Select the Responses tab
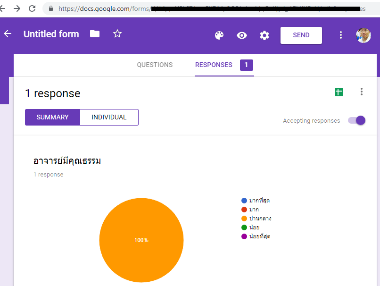Screen dimensions: 380x286 pos(214,65)
